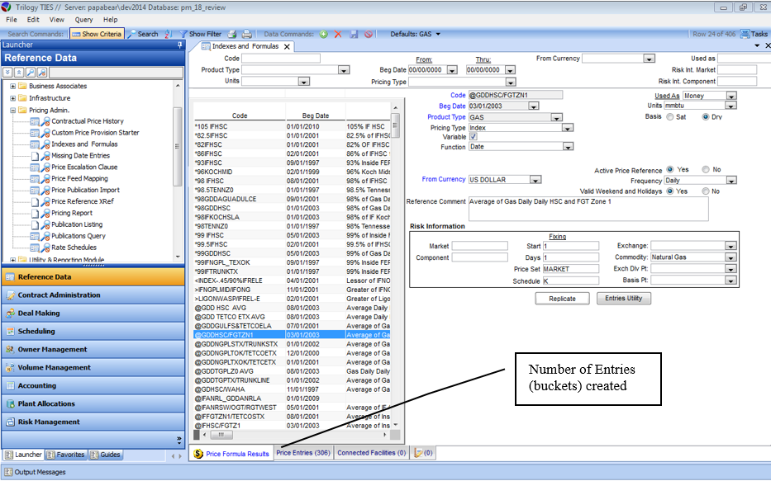Open the Pricing Type Index dropdown

[568, 128]
